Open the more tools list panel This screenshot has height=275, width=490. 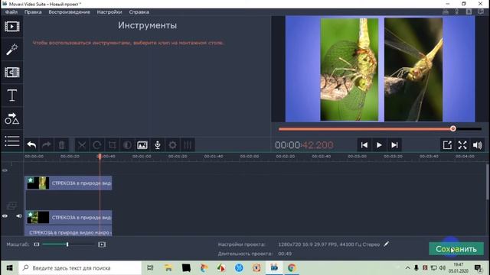coord(12,141)
